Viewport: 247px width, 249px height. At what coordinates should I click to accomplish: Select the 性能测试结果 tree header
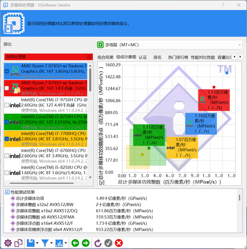pos(22,192)
